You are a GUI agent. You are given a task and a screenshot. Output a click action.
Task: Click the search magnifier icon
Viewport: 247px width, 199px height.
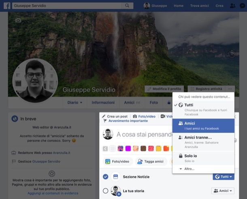pos(127,6)
